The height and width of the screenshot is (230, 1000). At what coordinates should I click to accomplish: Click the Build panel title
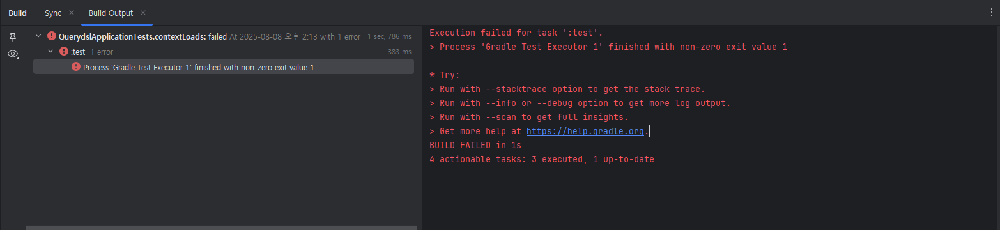(x=17, y=13)
